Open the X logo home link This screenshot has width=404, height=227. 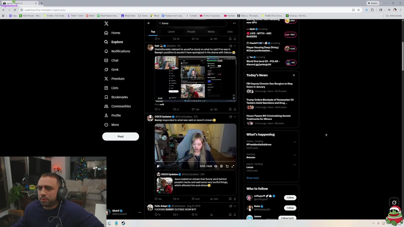pos(106,24)
